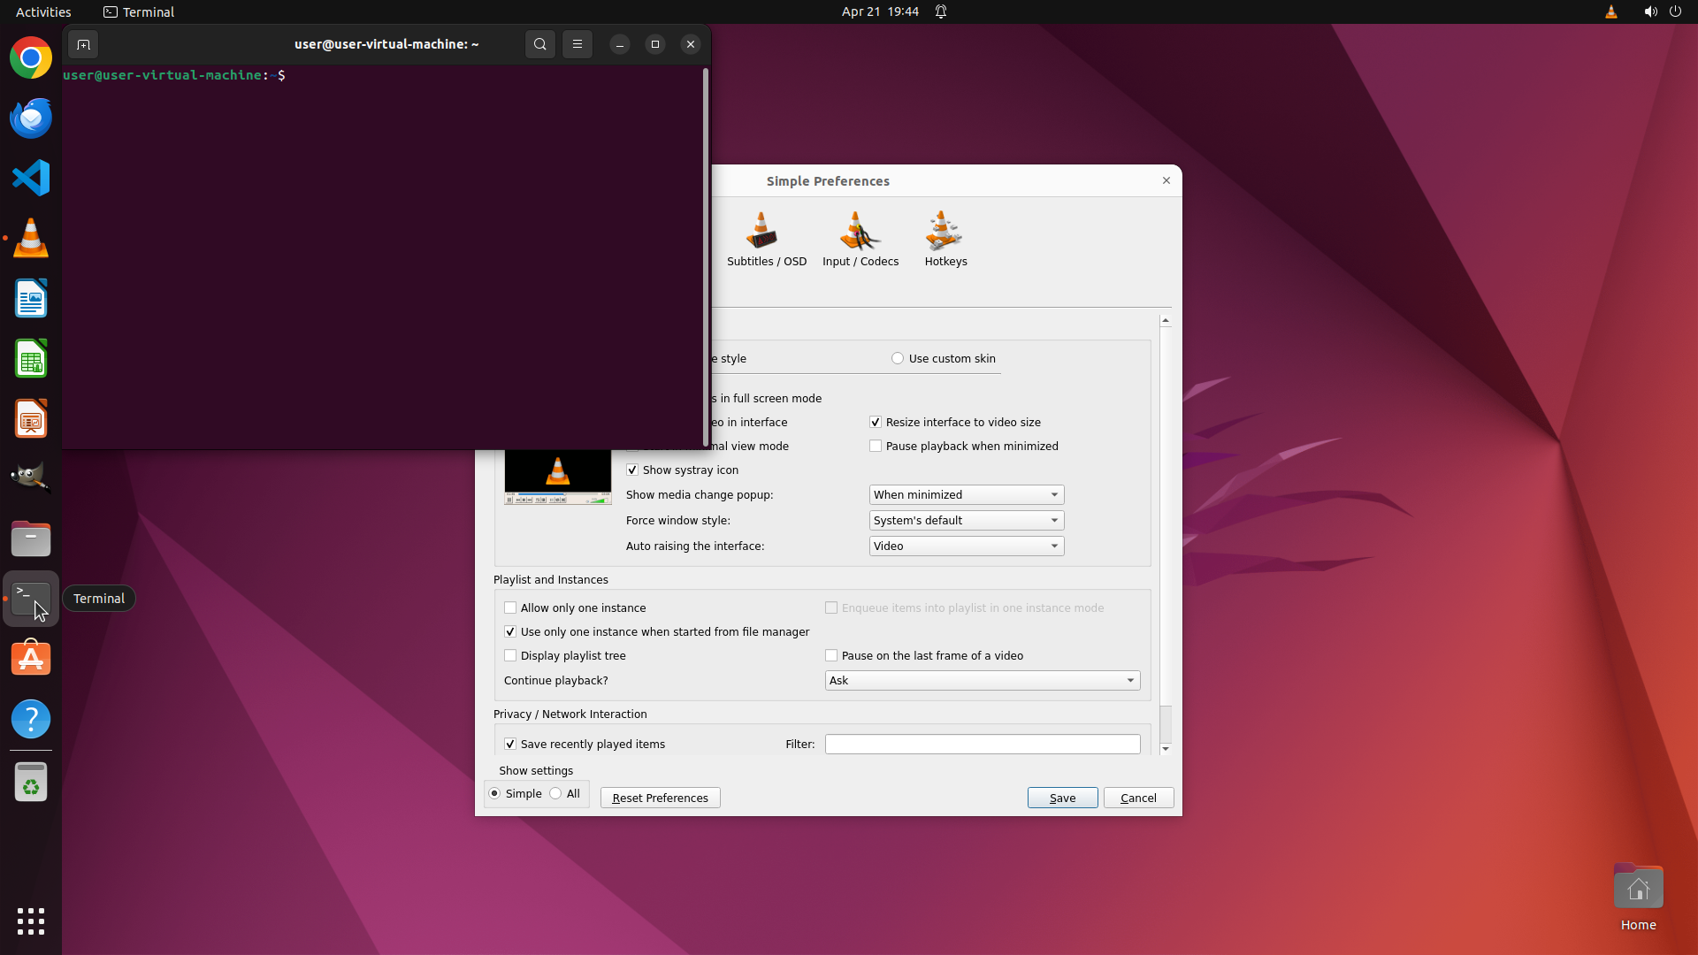
Task: Click the Reset Preferences button
Action: click(660, 798)
